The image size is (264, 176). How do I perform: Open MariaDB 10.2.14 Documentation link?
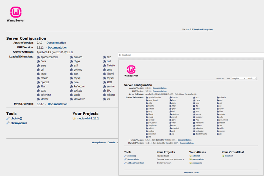click(x=187, y=143)
